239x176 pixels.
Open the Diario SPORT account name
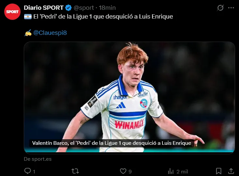[43, 7]
